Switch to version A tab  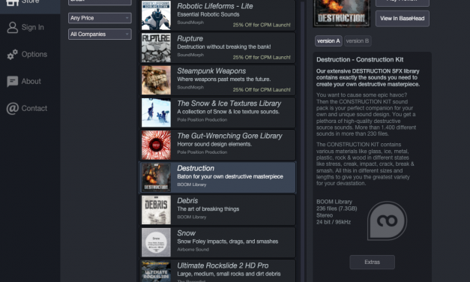tap(328, 41)
